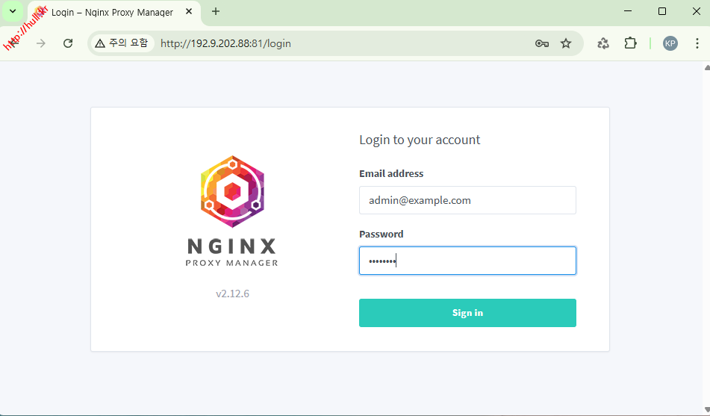Click the scrollbar up arrow
This screenshot has height=416, width=710.
[x=706, y=67]
